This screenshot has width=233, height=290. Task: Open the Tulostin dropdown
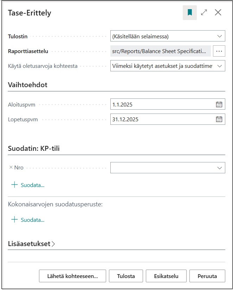coord(168,36)
